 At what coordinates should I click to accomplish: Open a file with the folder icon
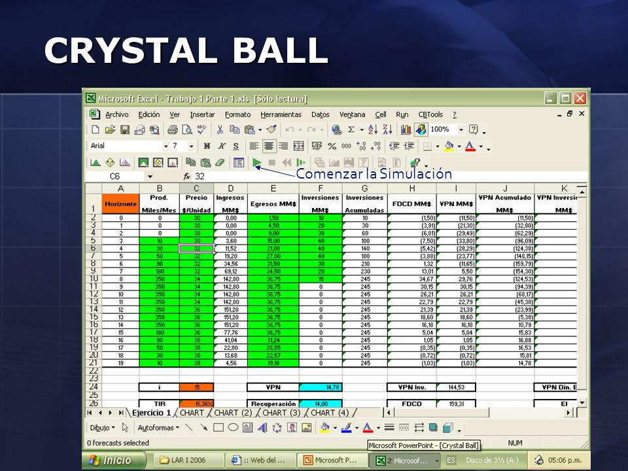pyautogui.click(x=110, y=130)
